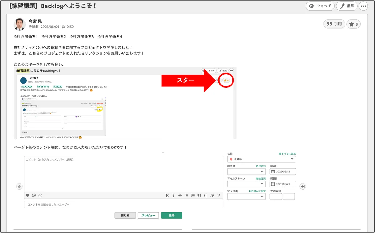This screenshot has width=375, height=233.
Task: Click the mention @社外関係者2
Action: (54, 36)
